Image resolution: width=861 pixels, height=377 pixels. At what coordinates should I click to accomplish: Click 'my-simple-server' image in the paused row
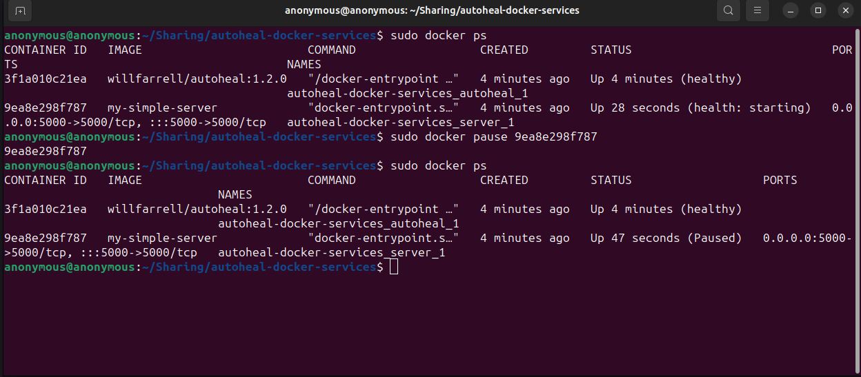point(162,238)
